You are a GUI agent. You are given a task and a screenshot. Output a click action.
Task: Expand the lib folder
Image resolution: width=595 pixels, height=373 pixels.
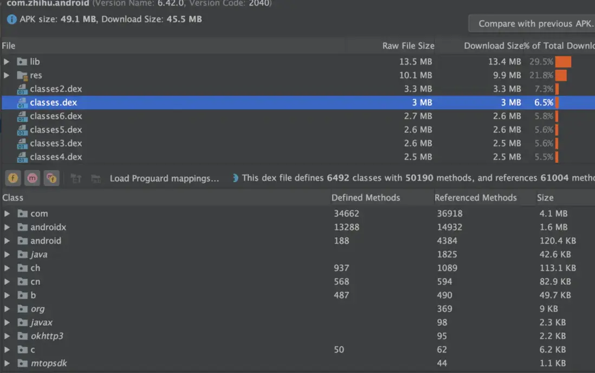pyautogui.click(x=7, y=62)
